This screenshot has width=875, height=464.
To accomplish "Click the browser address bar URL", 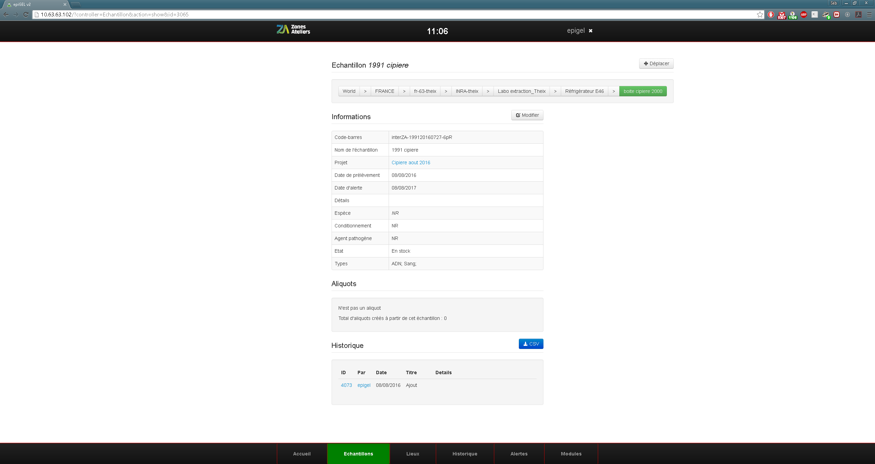I will 115,15.
